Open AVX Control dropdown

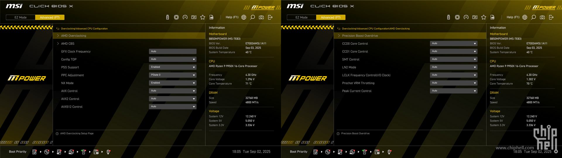coord(173,91)
